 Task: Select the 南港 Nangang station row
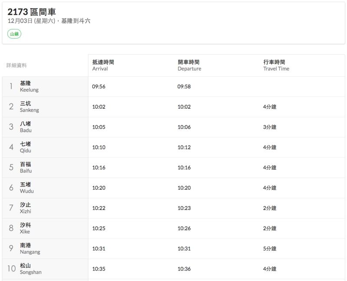(29, 249)
